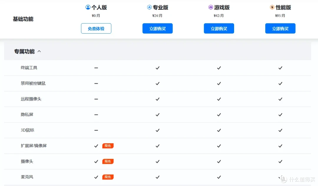Click 游戏版 checkmark for 摄像头
Image resolution: width=318 pixels, height=186 pixels.
tap(219, 162)
